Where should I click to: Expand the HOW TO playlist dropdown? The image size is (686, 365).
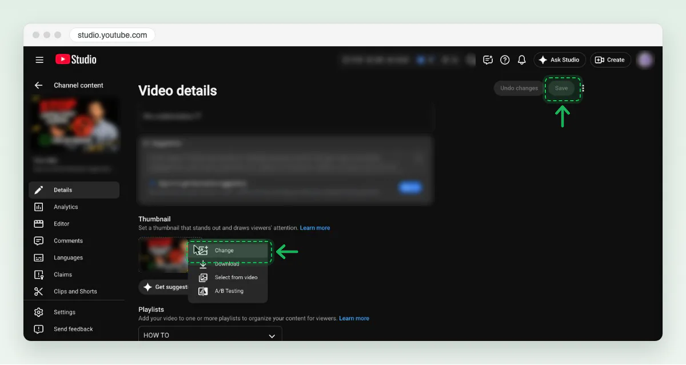pos(210,334)
